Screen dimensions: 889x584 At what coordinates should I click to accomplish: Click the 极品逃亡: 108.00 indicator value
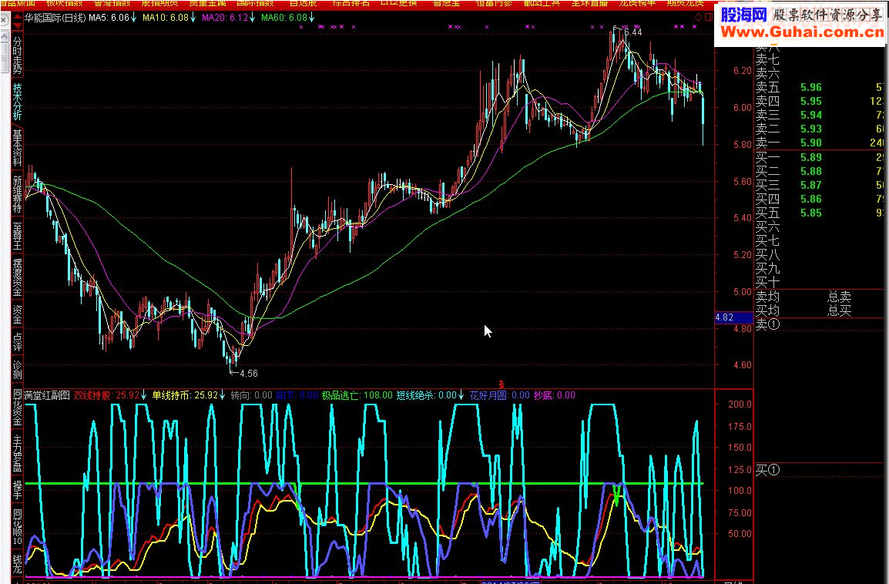point(357,395)
